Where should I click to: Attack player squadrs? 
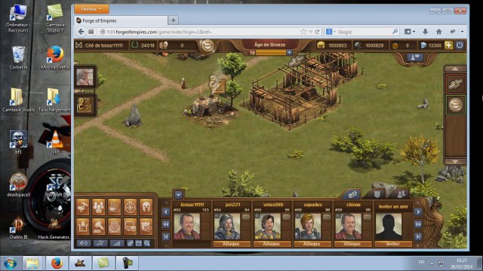click(312, 244)
